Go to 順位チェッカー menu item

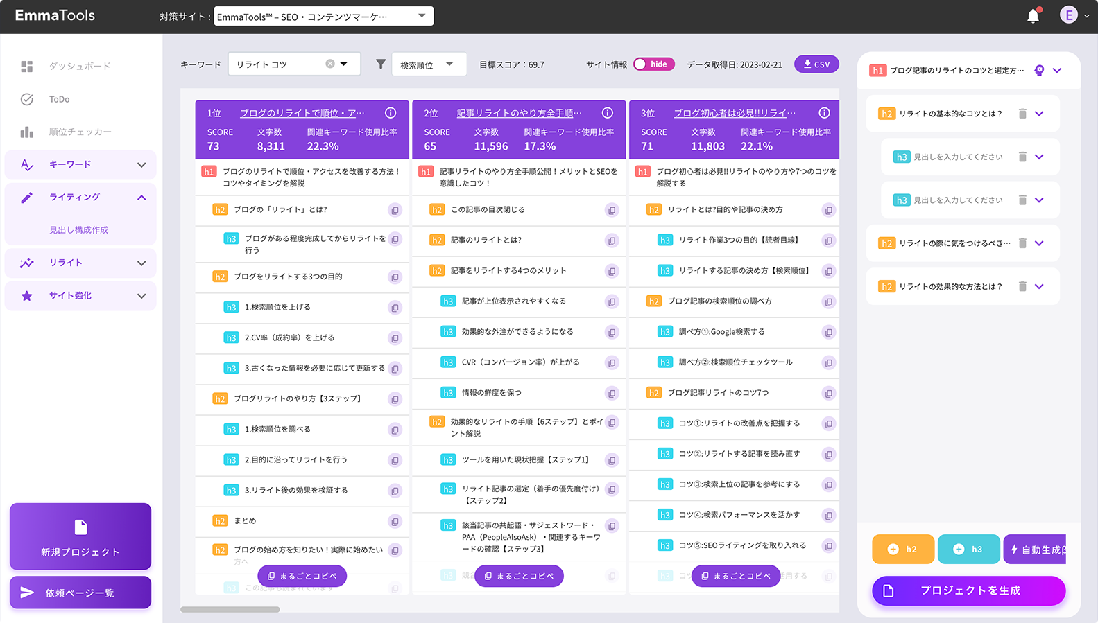(x=80, y=132)
